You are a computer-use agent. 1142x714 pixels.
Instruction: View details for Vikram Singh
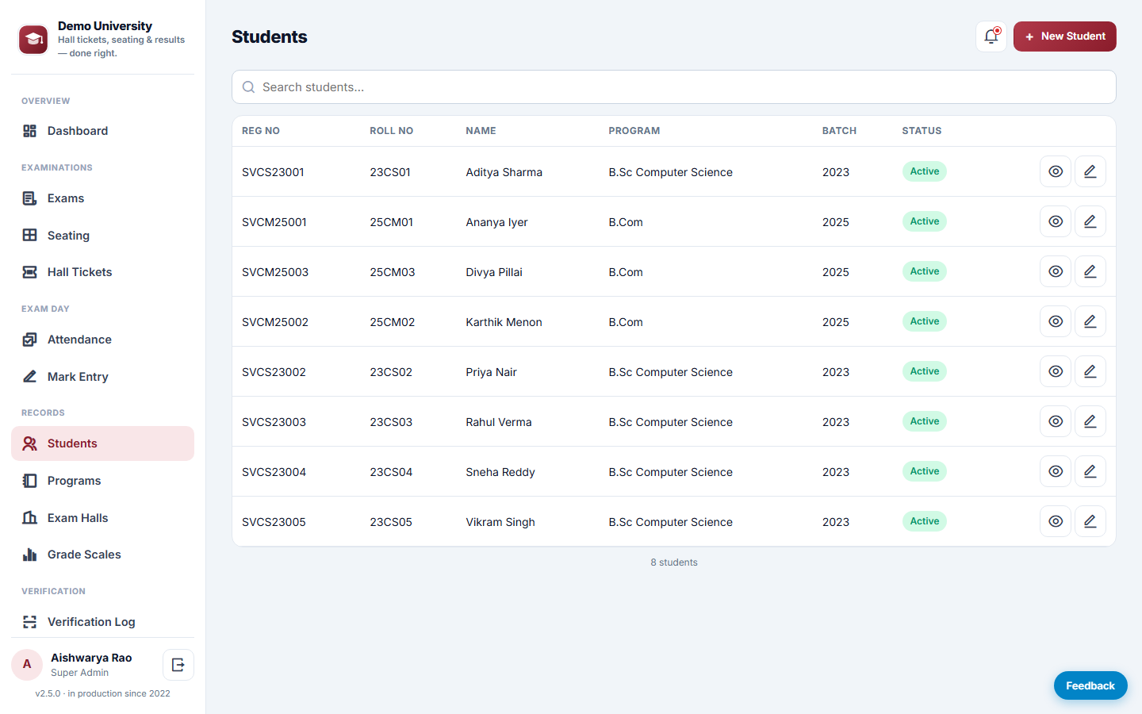(1056, 521)
